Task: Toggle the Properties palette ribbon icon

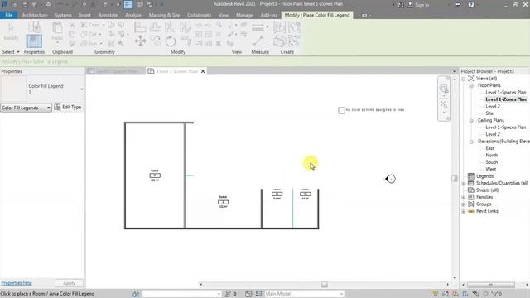Action: (34, 41)
